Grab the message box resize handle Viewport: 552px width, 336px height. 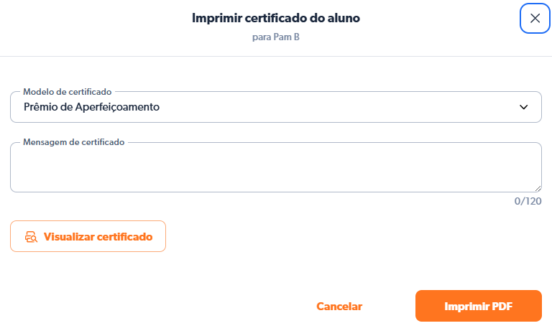pos(537,187)
